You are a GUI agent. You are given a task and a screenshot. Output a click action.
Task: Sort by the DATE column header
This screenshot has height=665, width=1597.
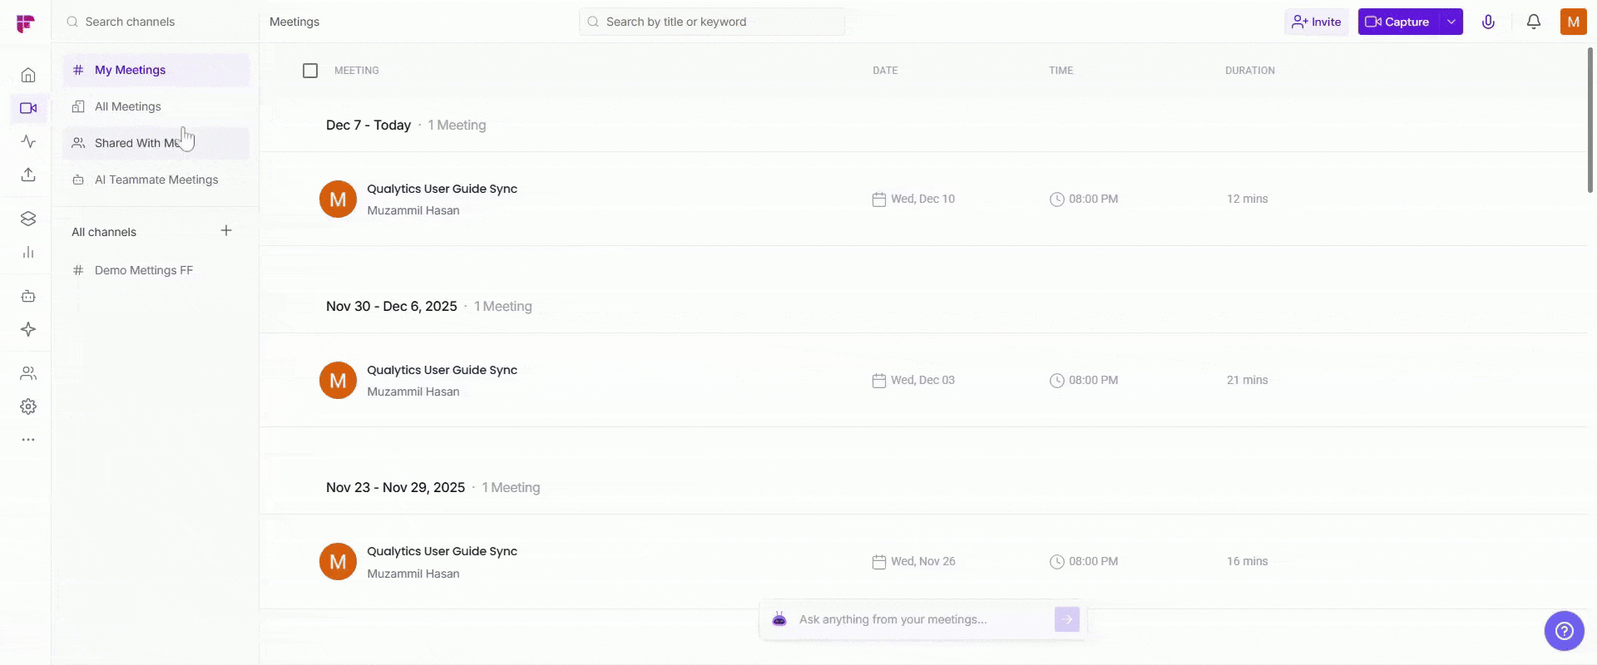click(x=885, y=71)
